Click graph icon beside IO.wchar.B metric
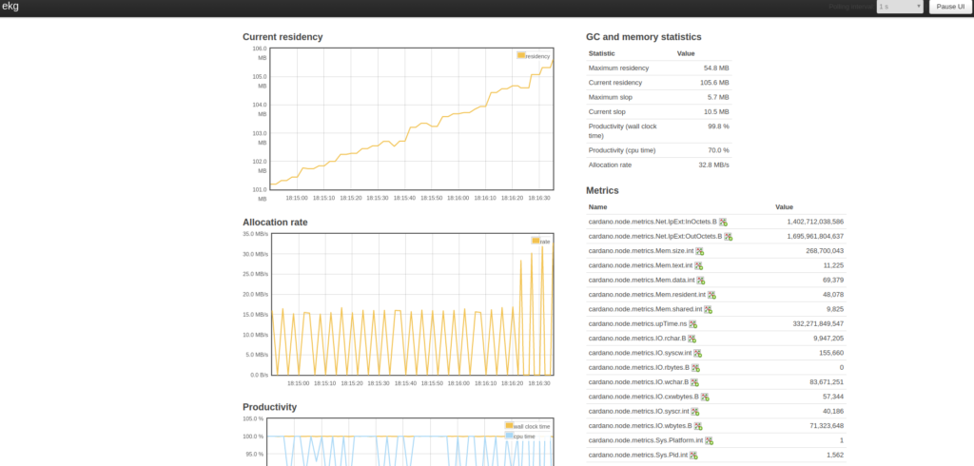The image size is (974, 466). [694, 382]
